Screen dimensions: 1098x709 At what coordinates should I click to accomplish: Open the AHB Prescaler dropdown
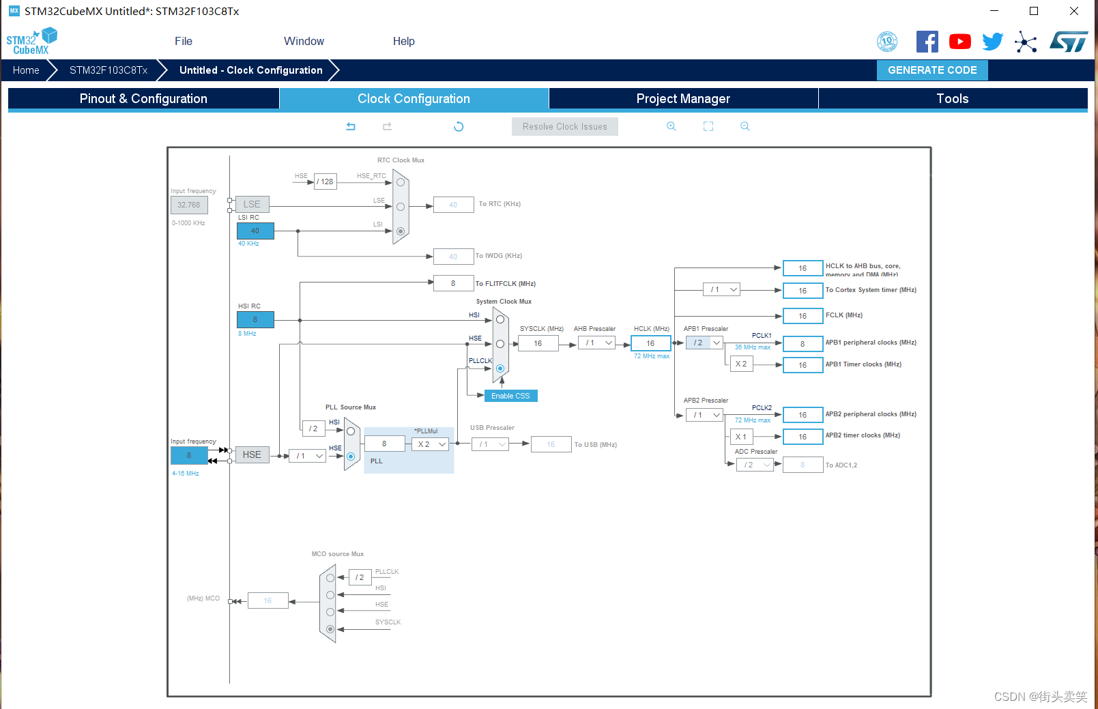coord(597,343)
